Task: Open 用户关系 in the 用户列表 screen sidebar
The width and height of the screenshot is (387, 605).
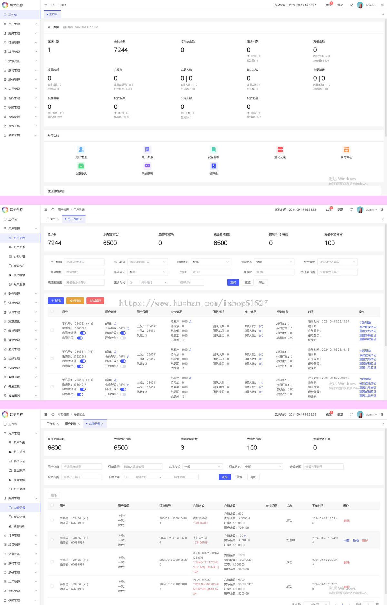Action: point(20,247)
